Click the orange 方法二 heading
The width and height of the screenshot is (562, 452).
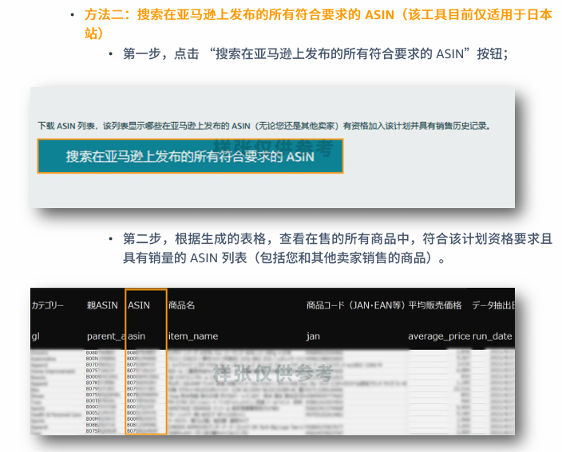coord(319,24)
